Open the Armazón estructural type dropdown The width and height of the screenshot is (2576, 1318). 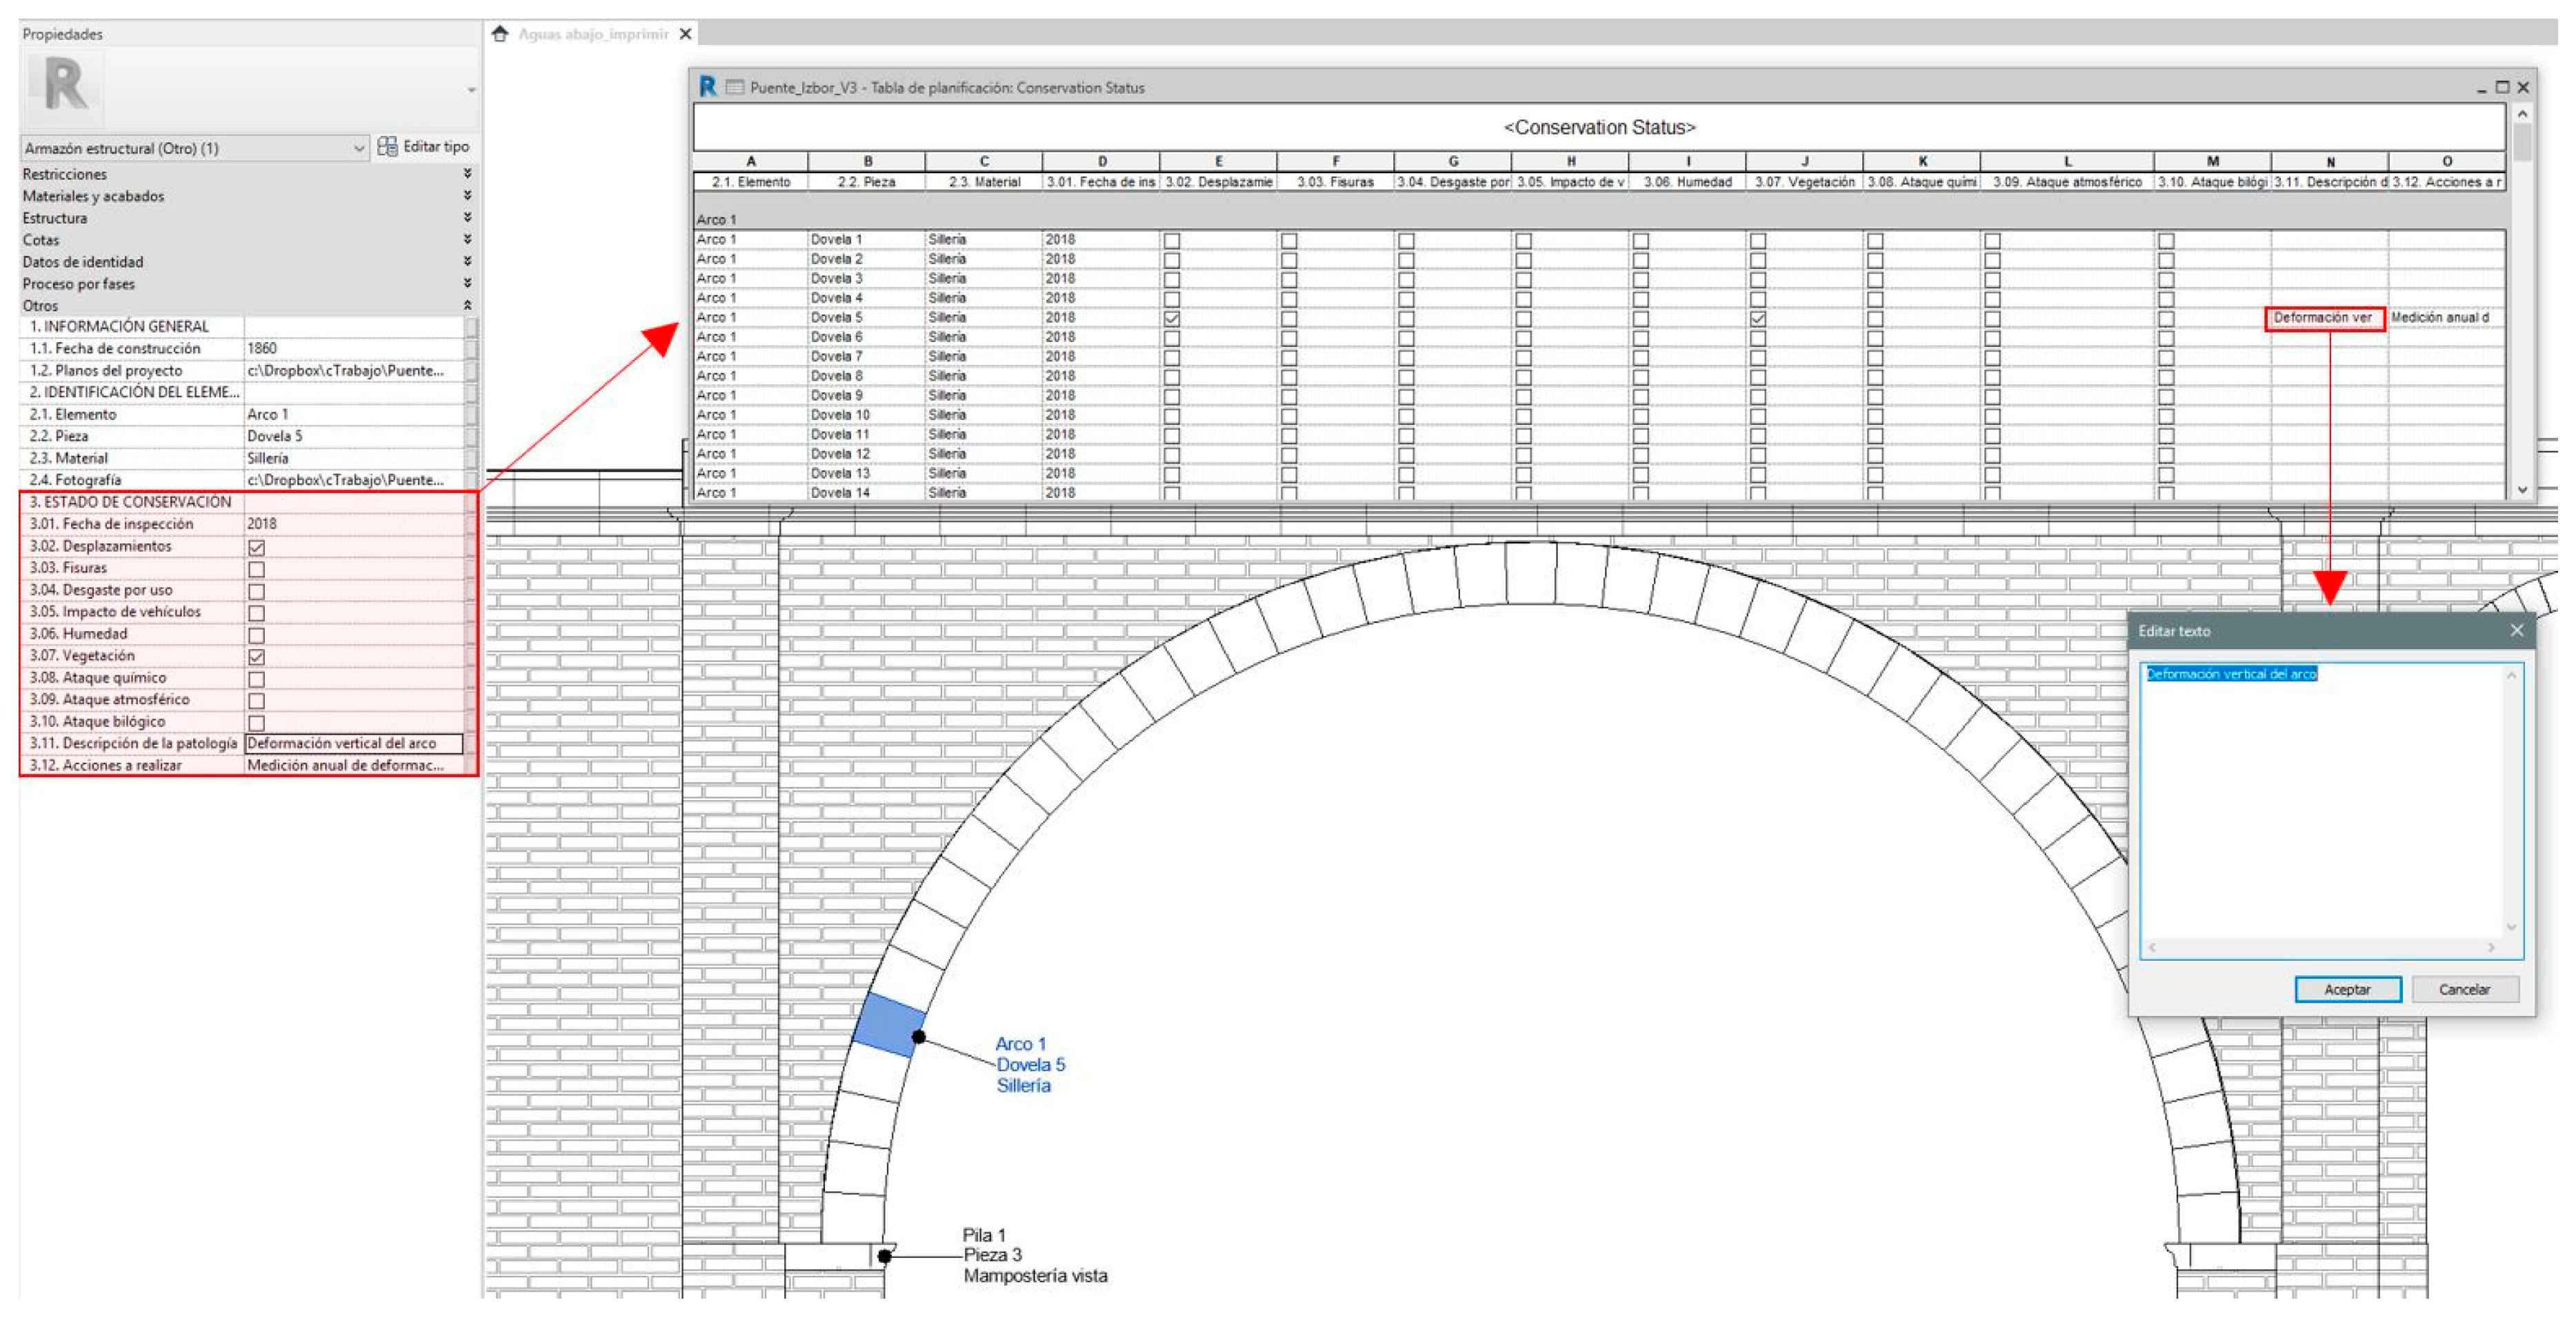(x=358, y=148)
